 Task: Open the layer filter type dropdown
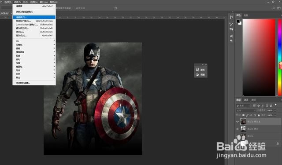coord(243,106)
